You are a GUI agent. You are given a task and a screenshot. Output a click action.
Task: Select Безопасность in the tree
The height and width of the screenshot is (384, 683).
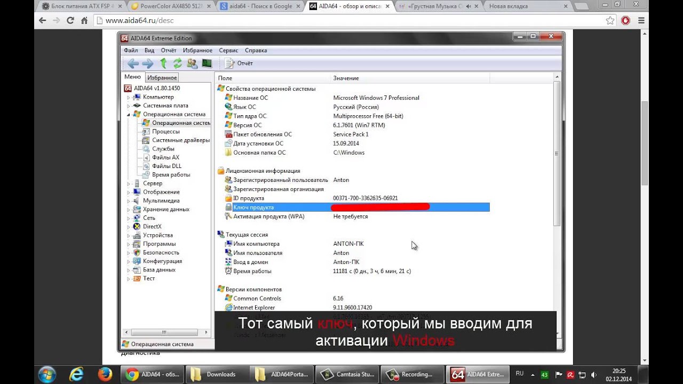click(x=161, y=252)
